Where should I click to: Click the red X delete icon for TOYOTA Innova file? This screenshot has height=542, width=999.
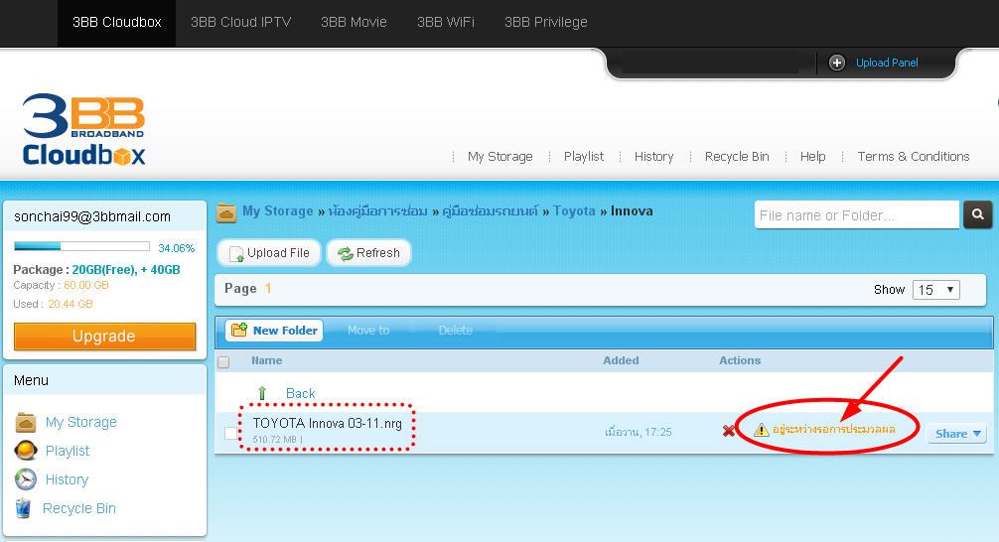pos(729,431)
